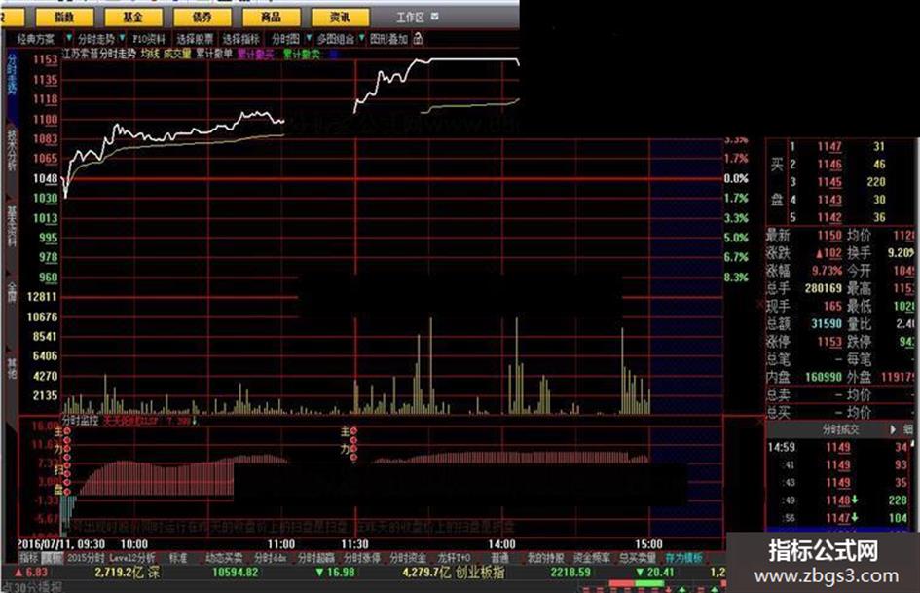Image resolution: width=920 pixels, height=593 pixels.
Task: Expand the 多图组合 dropdown arrow
Action: [x=362, y=38]
